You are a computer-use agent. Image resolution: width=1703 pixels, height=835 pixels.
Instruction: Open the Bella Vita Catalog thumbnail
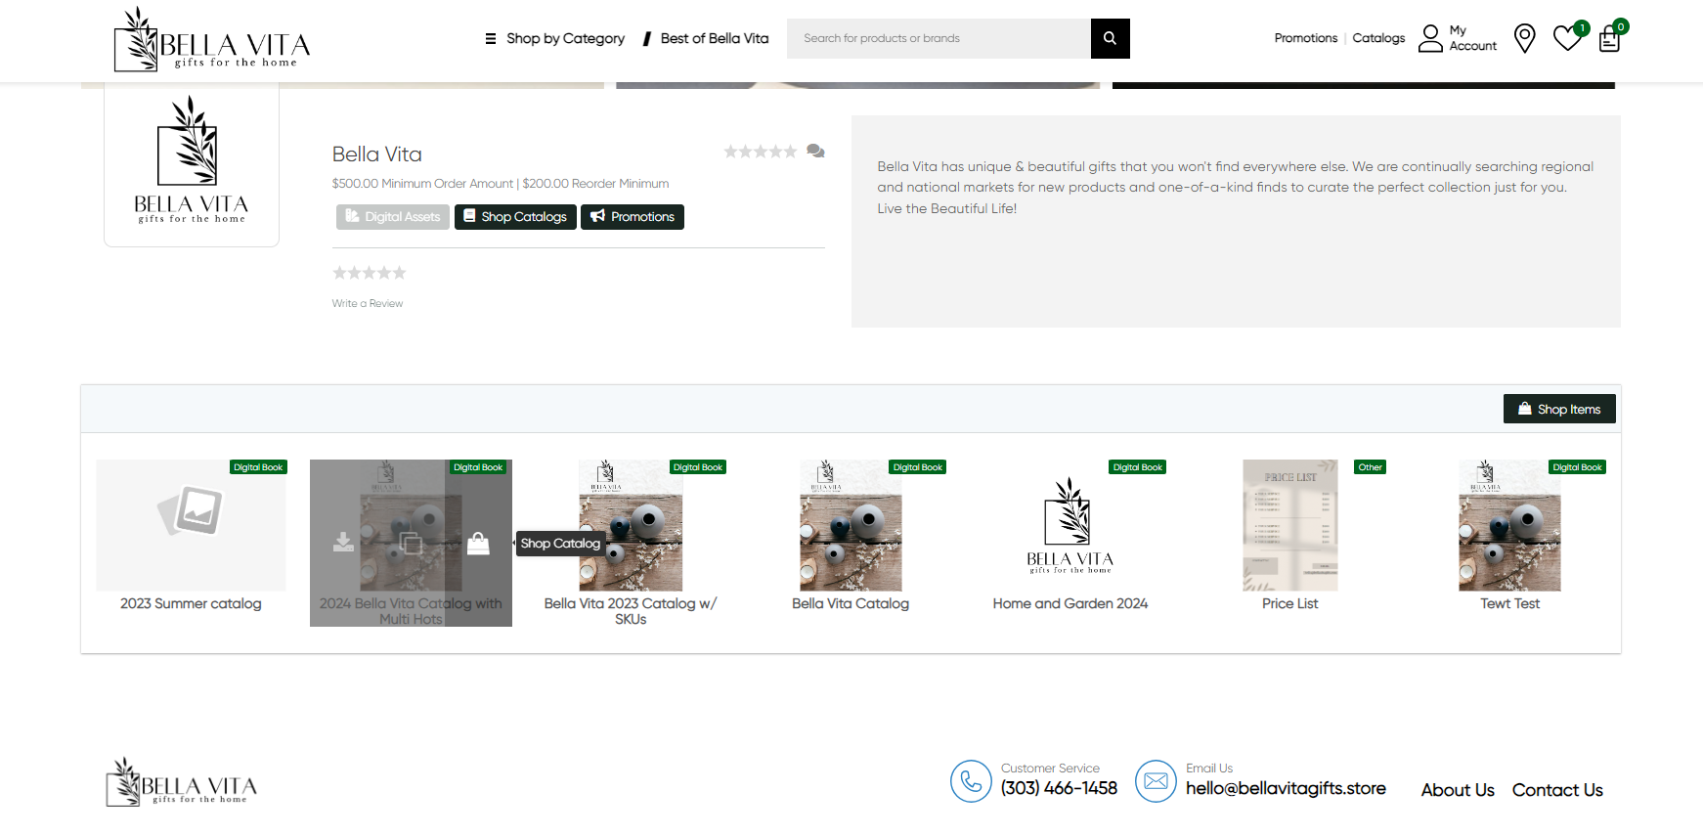point(851,525)
